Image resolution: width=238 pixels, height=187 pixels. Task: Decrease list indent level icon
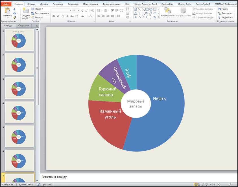(112, 10)
